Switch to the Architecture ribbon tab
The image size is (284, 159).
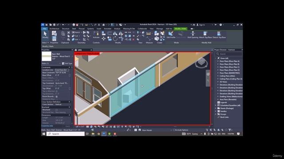click(x=54, y=29)
